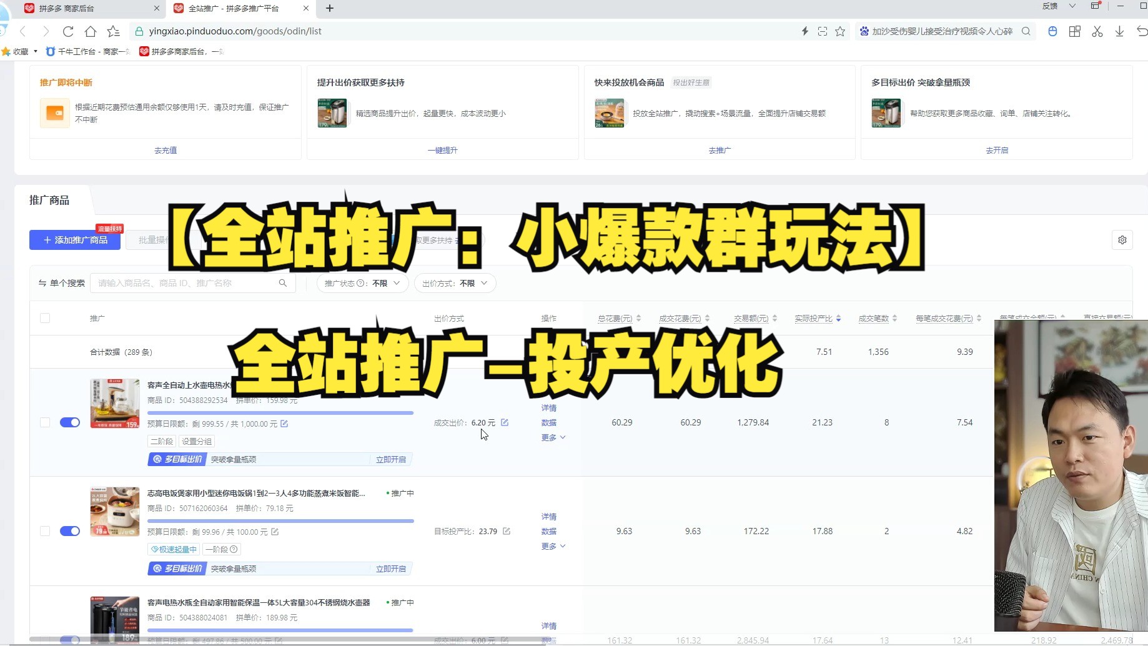Open 千牛工作台 bookmark
The height and width of the screenshot is (646, 1148).
[87, 51]
